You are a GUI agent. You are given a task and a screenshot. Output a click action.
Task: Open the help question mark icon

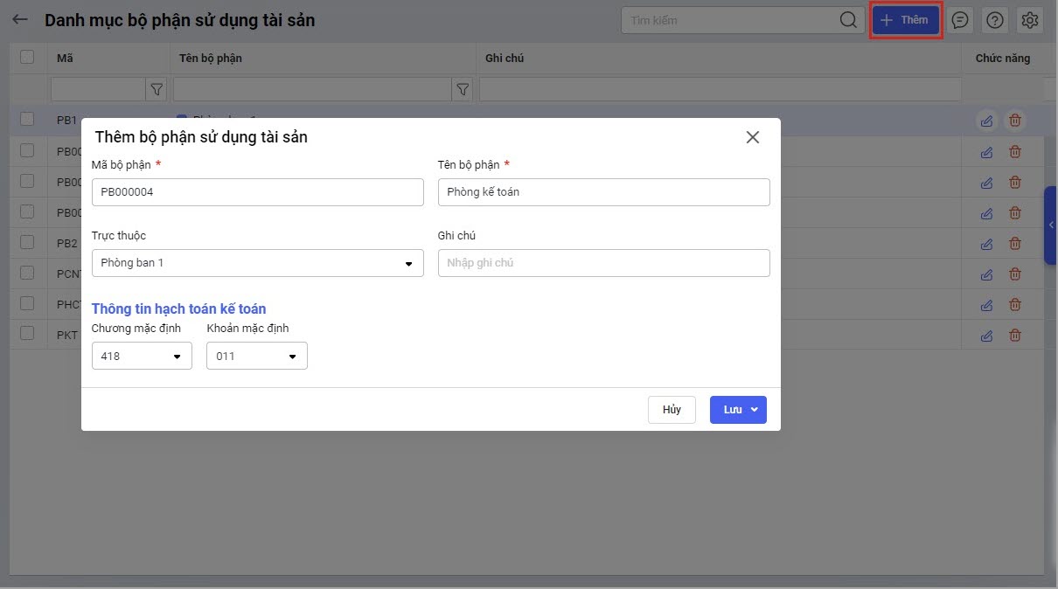[994, 20]
